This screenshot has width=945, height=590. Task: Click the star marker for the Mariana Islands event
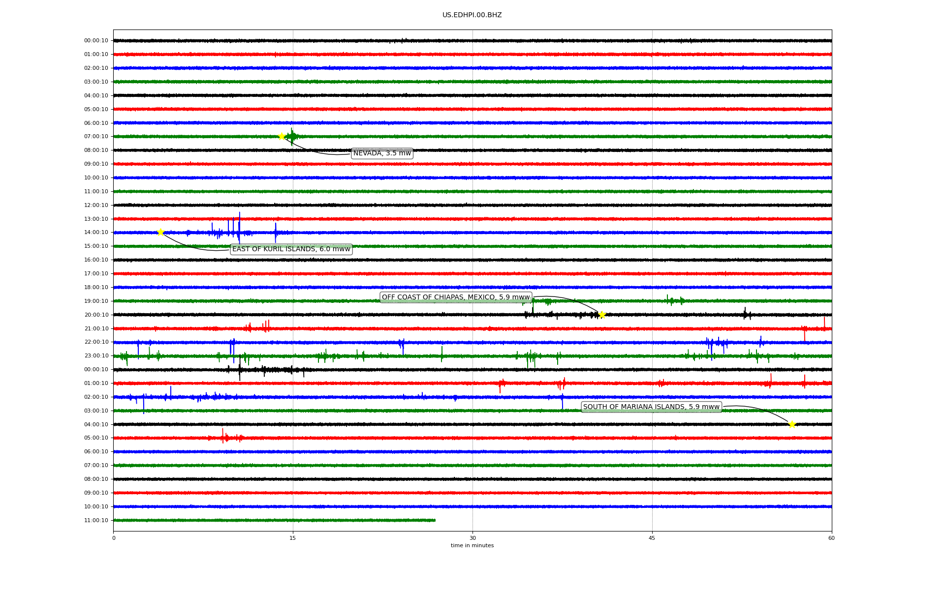[791, 424]
